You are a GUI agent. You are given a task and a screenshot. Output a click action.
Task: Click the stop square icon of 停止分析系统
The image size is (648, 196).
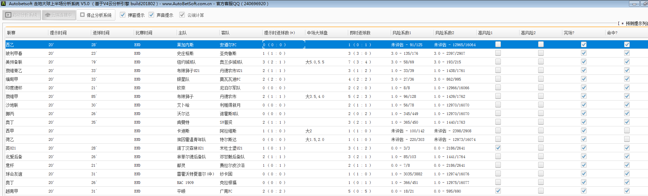pos(82,15)
